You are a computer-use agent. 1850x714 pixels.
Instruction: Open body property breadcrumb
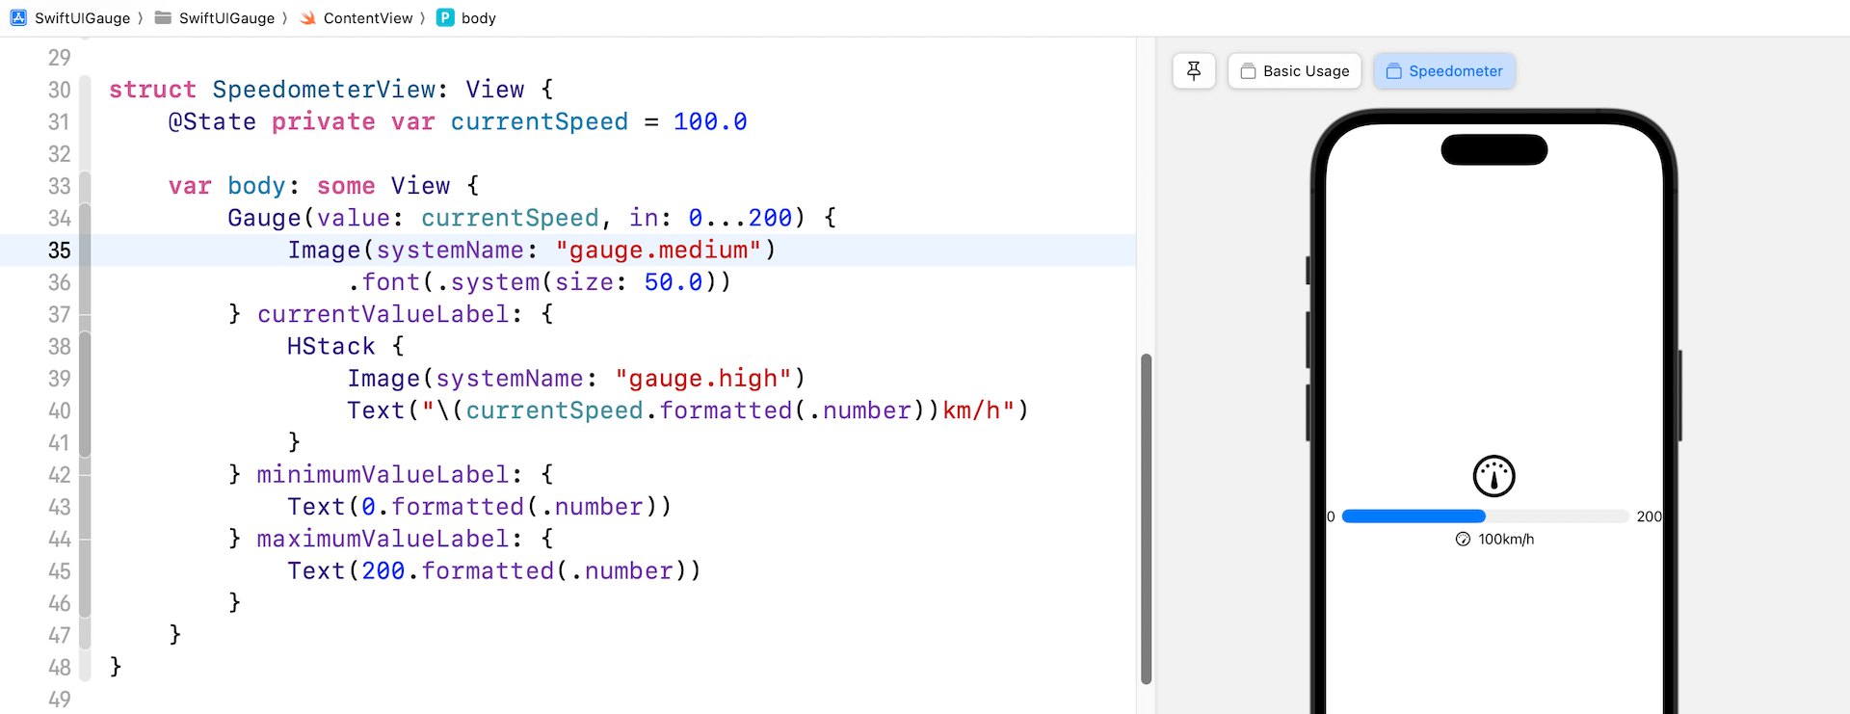(x=478, y=18)
